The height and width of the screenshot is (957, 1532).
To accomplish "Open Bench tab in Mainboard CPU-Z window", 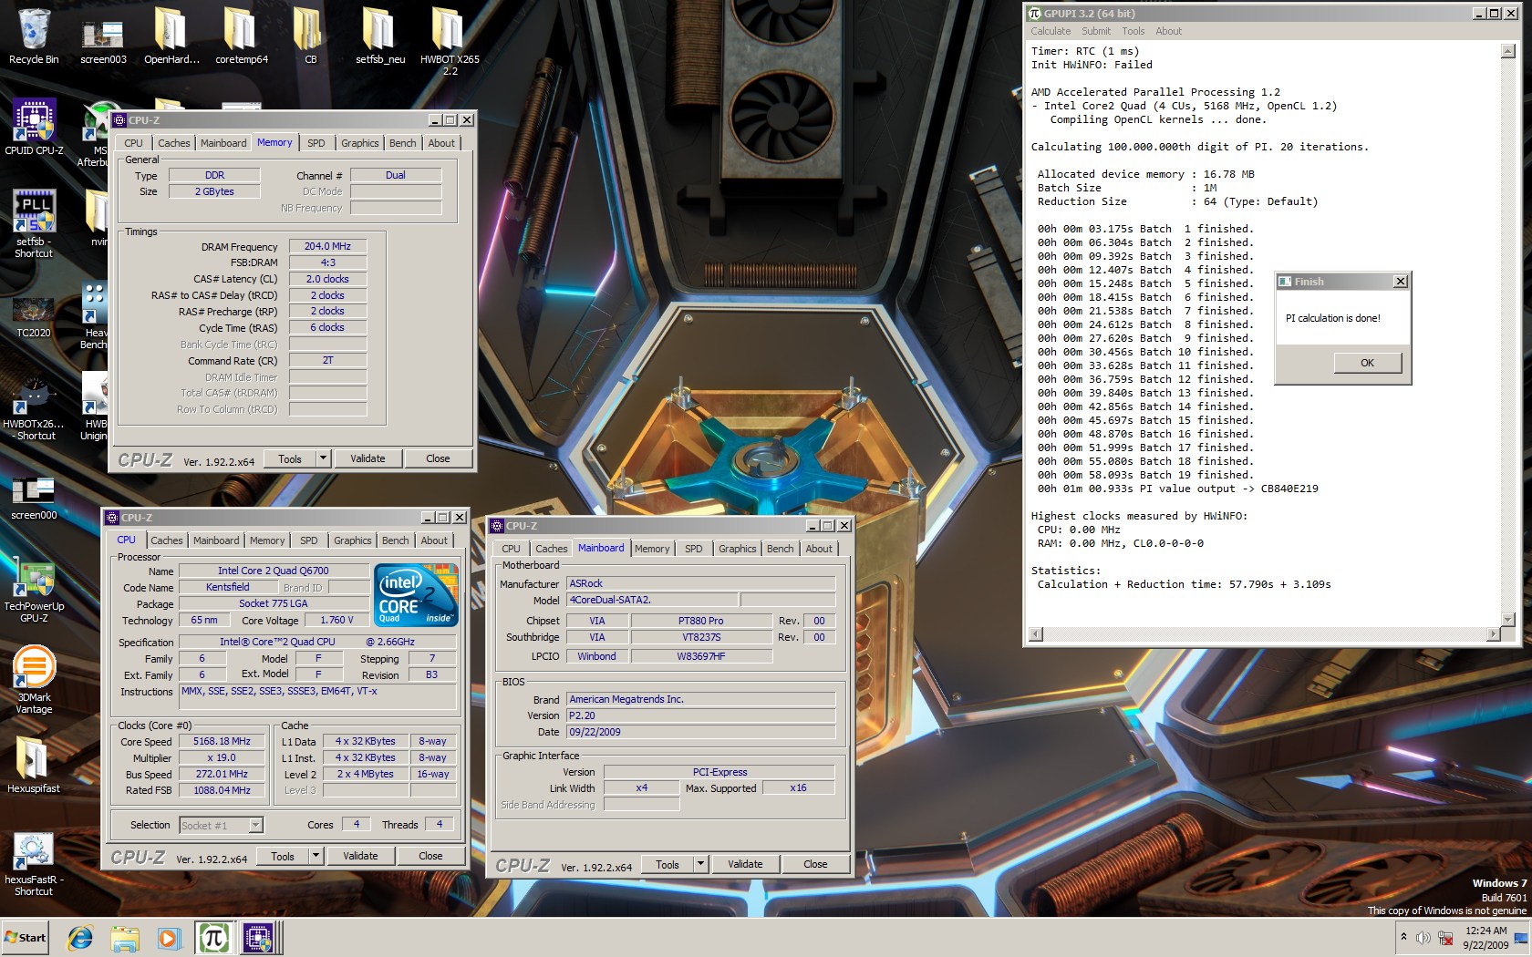I will [x=780, y=549].
